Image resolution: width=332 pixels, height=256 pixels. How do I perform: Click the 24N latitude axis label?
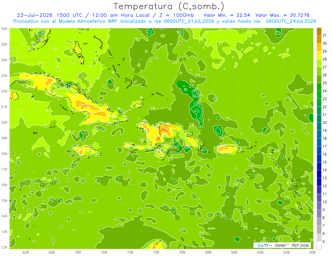pyautogui.click(x=4, y=60)
